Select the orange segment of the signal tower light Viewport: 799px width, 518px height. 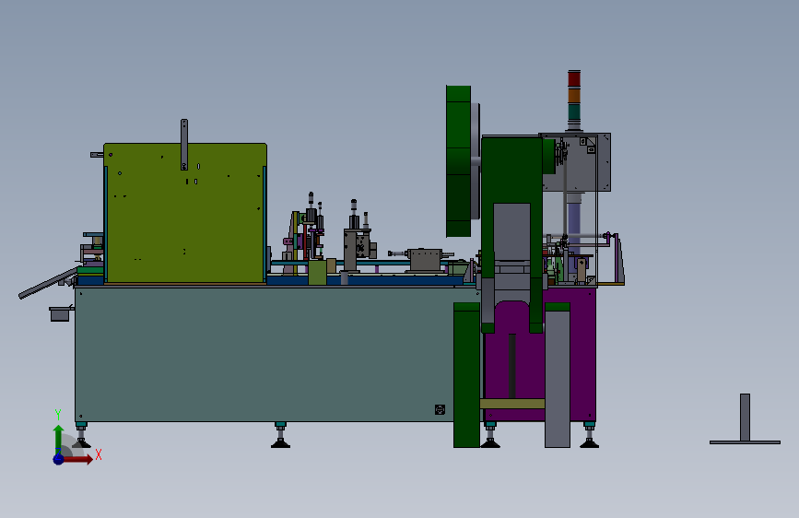[574, 95]
